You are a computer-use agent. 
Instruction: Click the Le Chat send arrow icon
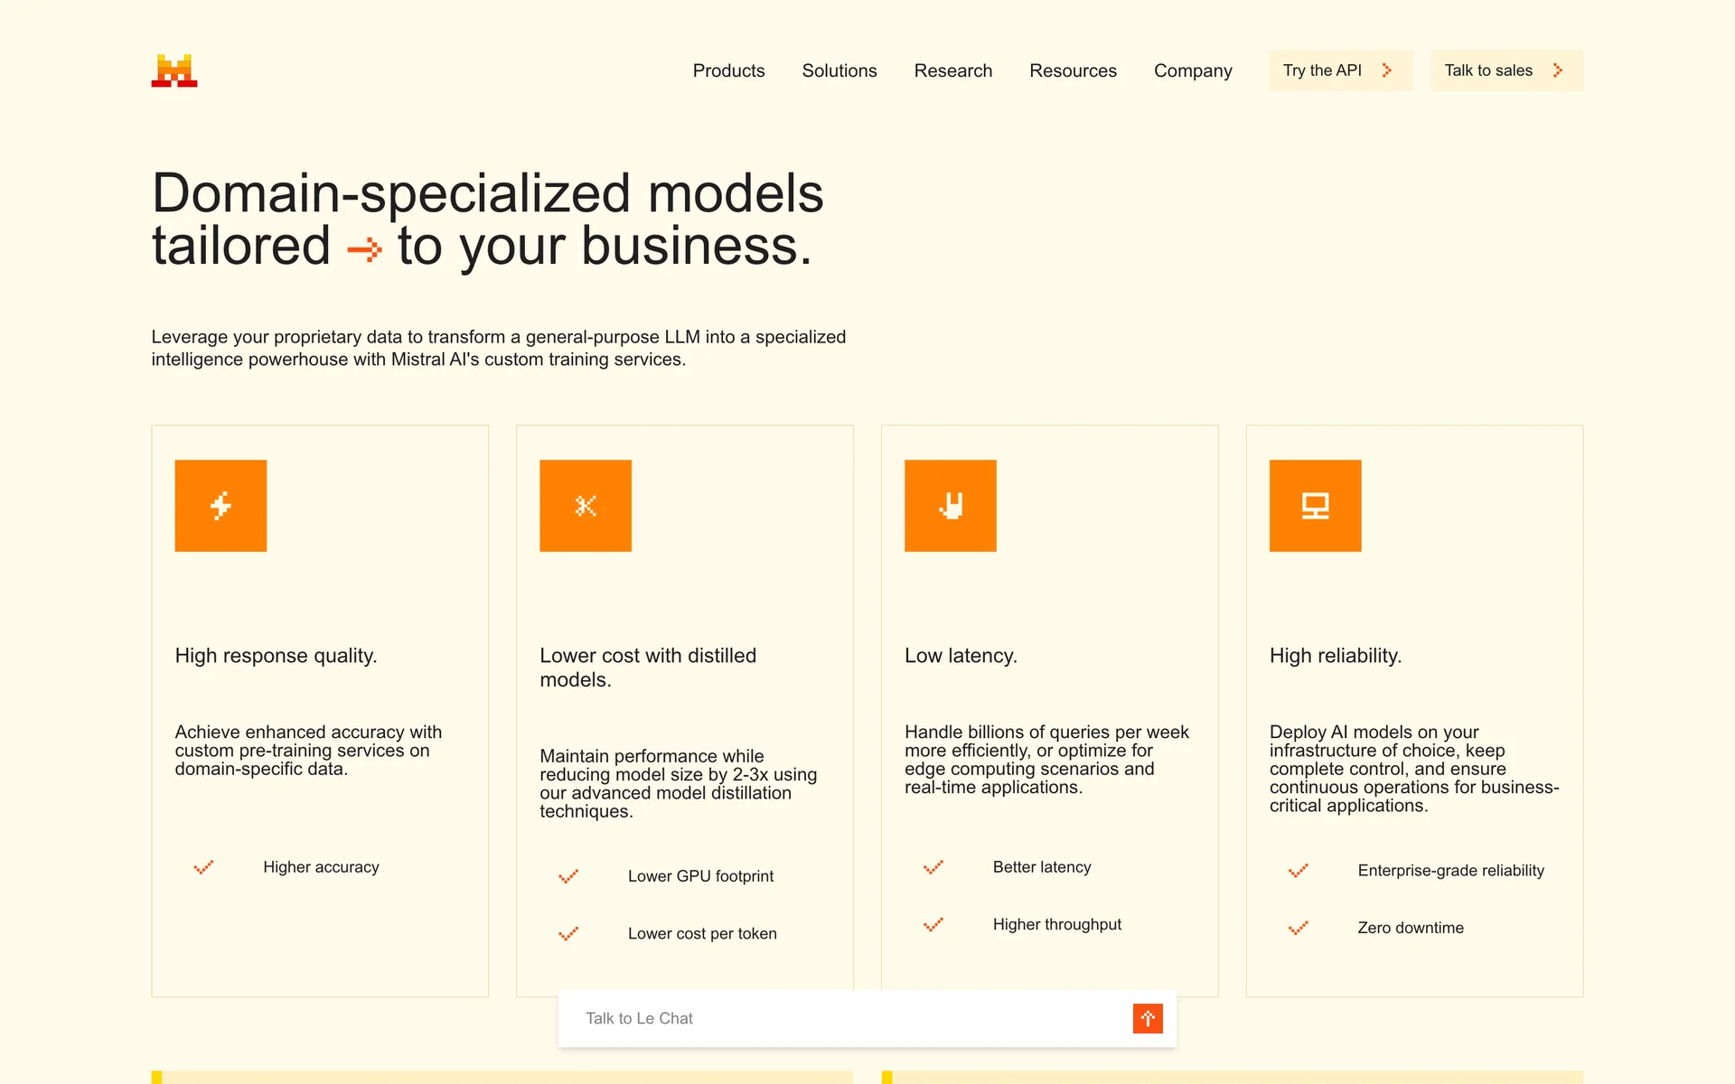click(1148, 1018)
